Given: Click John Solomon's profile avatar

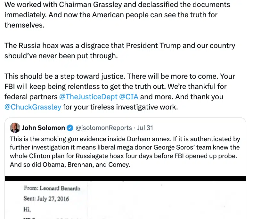Looking at the screenshot, I should 14,128.
